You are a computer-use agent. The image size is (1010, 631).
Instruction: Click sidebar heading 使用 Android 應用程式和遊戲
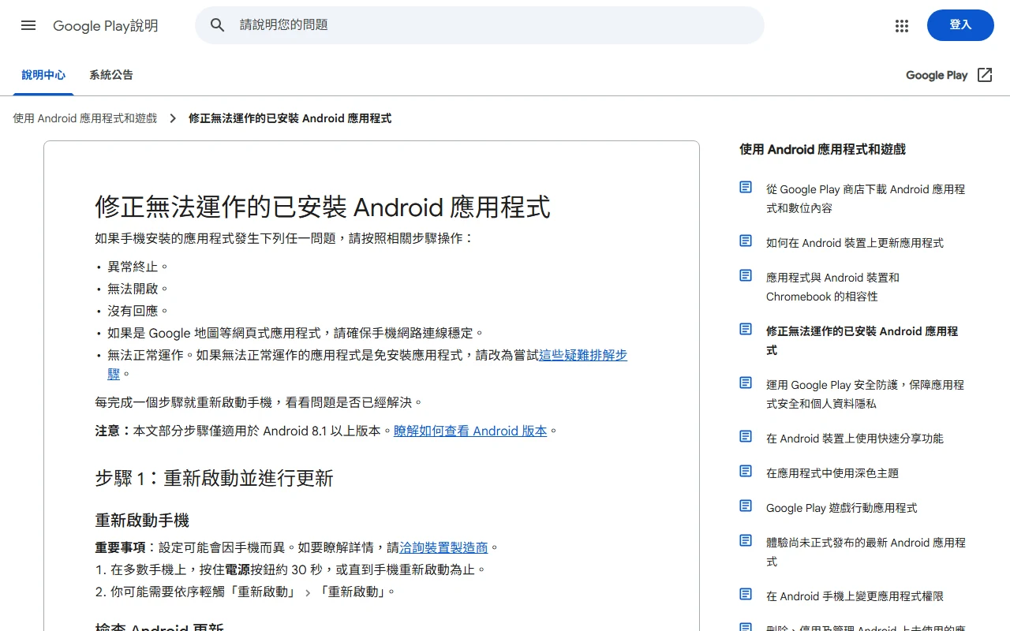822,149
